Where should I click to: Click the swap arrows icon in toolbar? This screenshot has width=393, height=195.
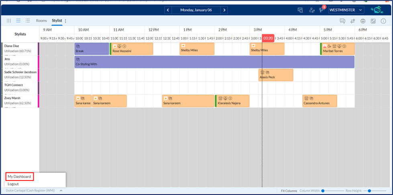[x=352, y=21]
